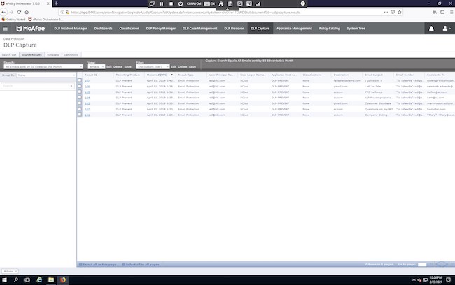The width and height of the screenshot is (455, 285).
Task: Open the McAfee hamburger main menu
Action: [x=5, y=29]
